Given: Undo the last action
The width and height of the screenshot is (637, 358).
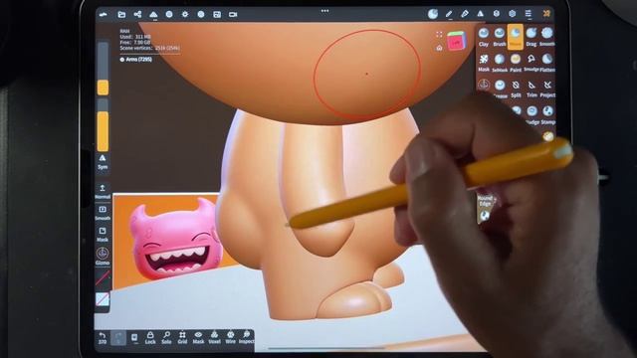Looking at the screenshot, I should [x=103, y=337].
